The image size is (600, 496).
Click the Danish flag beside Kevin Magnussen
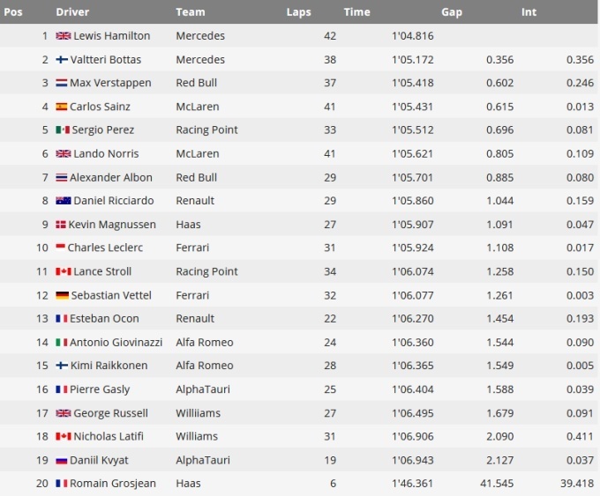(x=62, y=225)
